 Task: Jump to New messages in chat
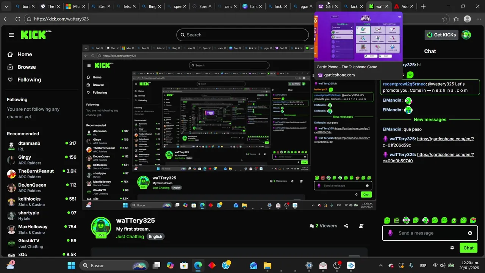pos(430,119)
